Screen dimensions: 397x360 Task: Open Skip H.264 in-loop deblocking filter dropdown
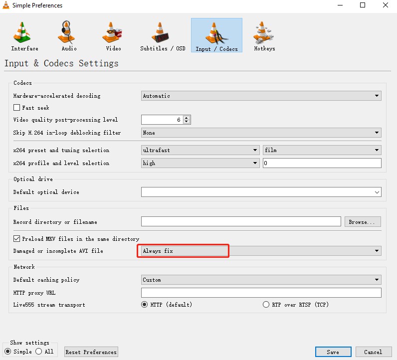261,133
